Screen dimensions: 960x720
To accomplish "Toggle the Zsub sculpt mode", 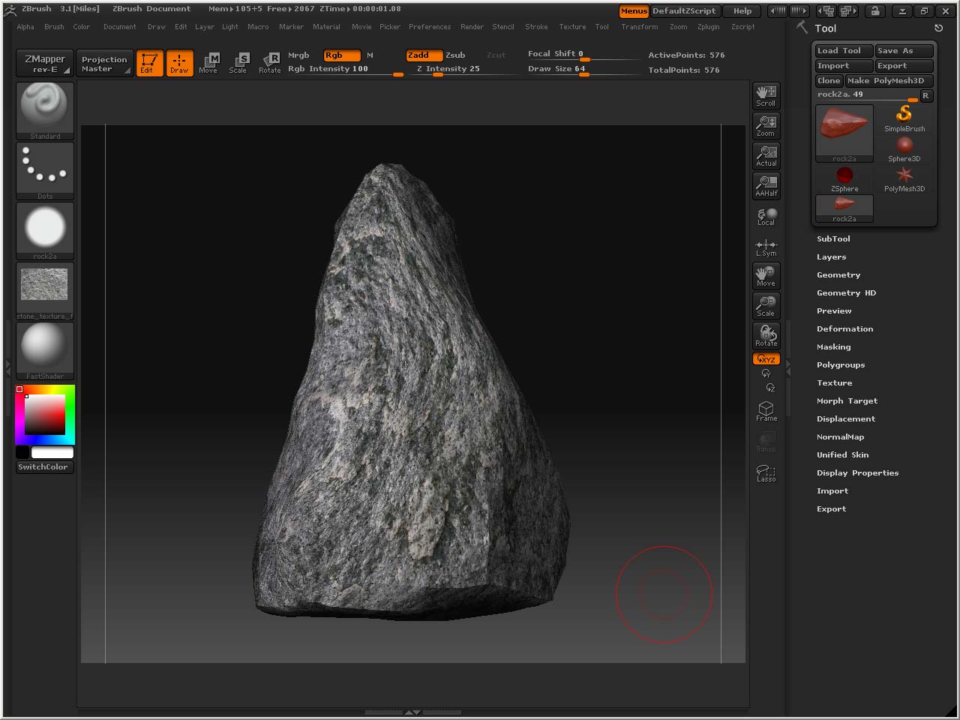I will coord(455,55).
